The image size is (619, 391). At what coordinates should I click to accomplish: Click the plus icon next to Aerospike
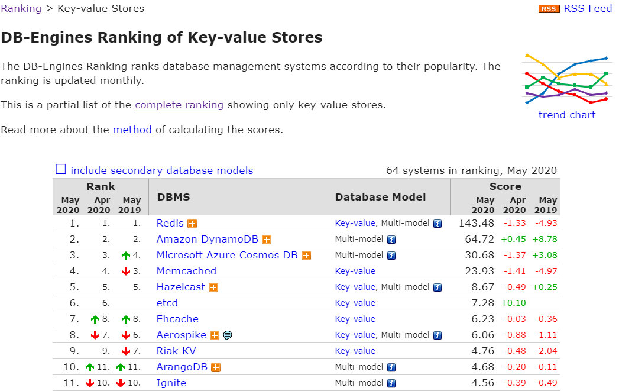point(215,335)
